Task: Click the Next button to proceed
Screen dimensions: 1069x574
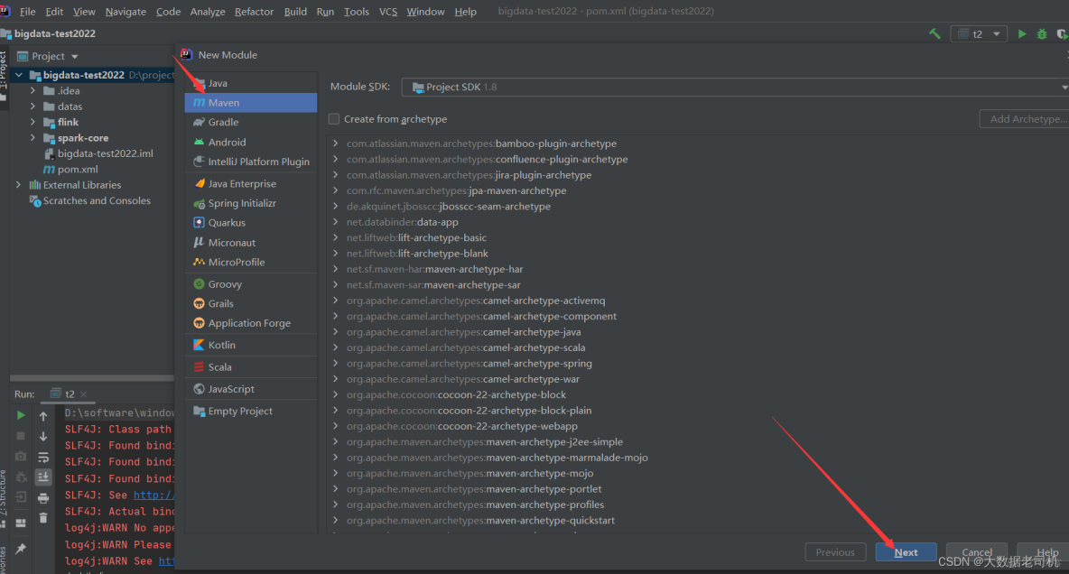Action: point(906,551)
